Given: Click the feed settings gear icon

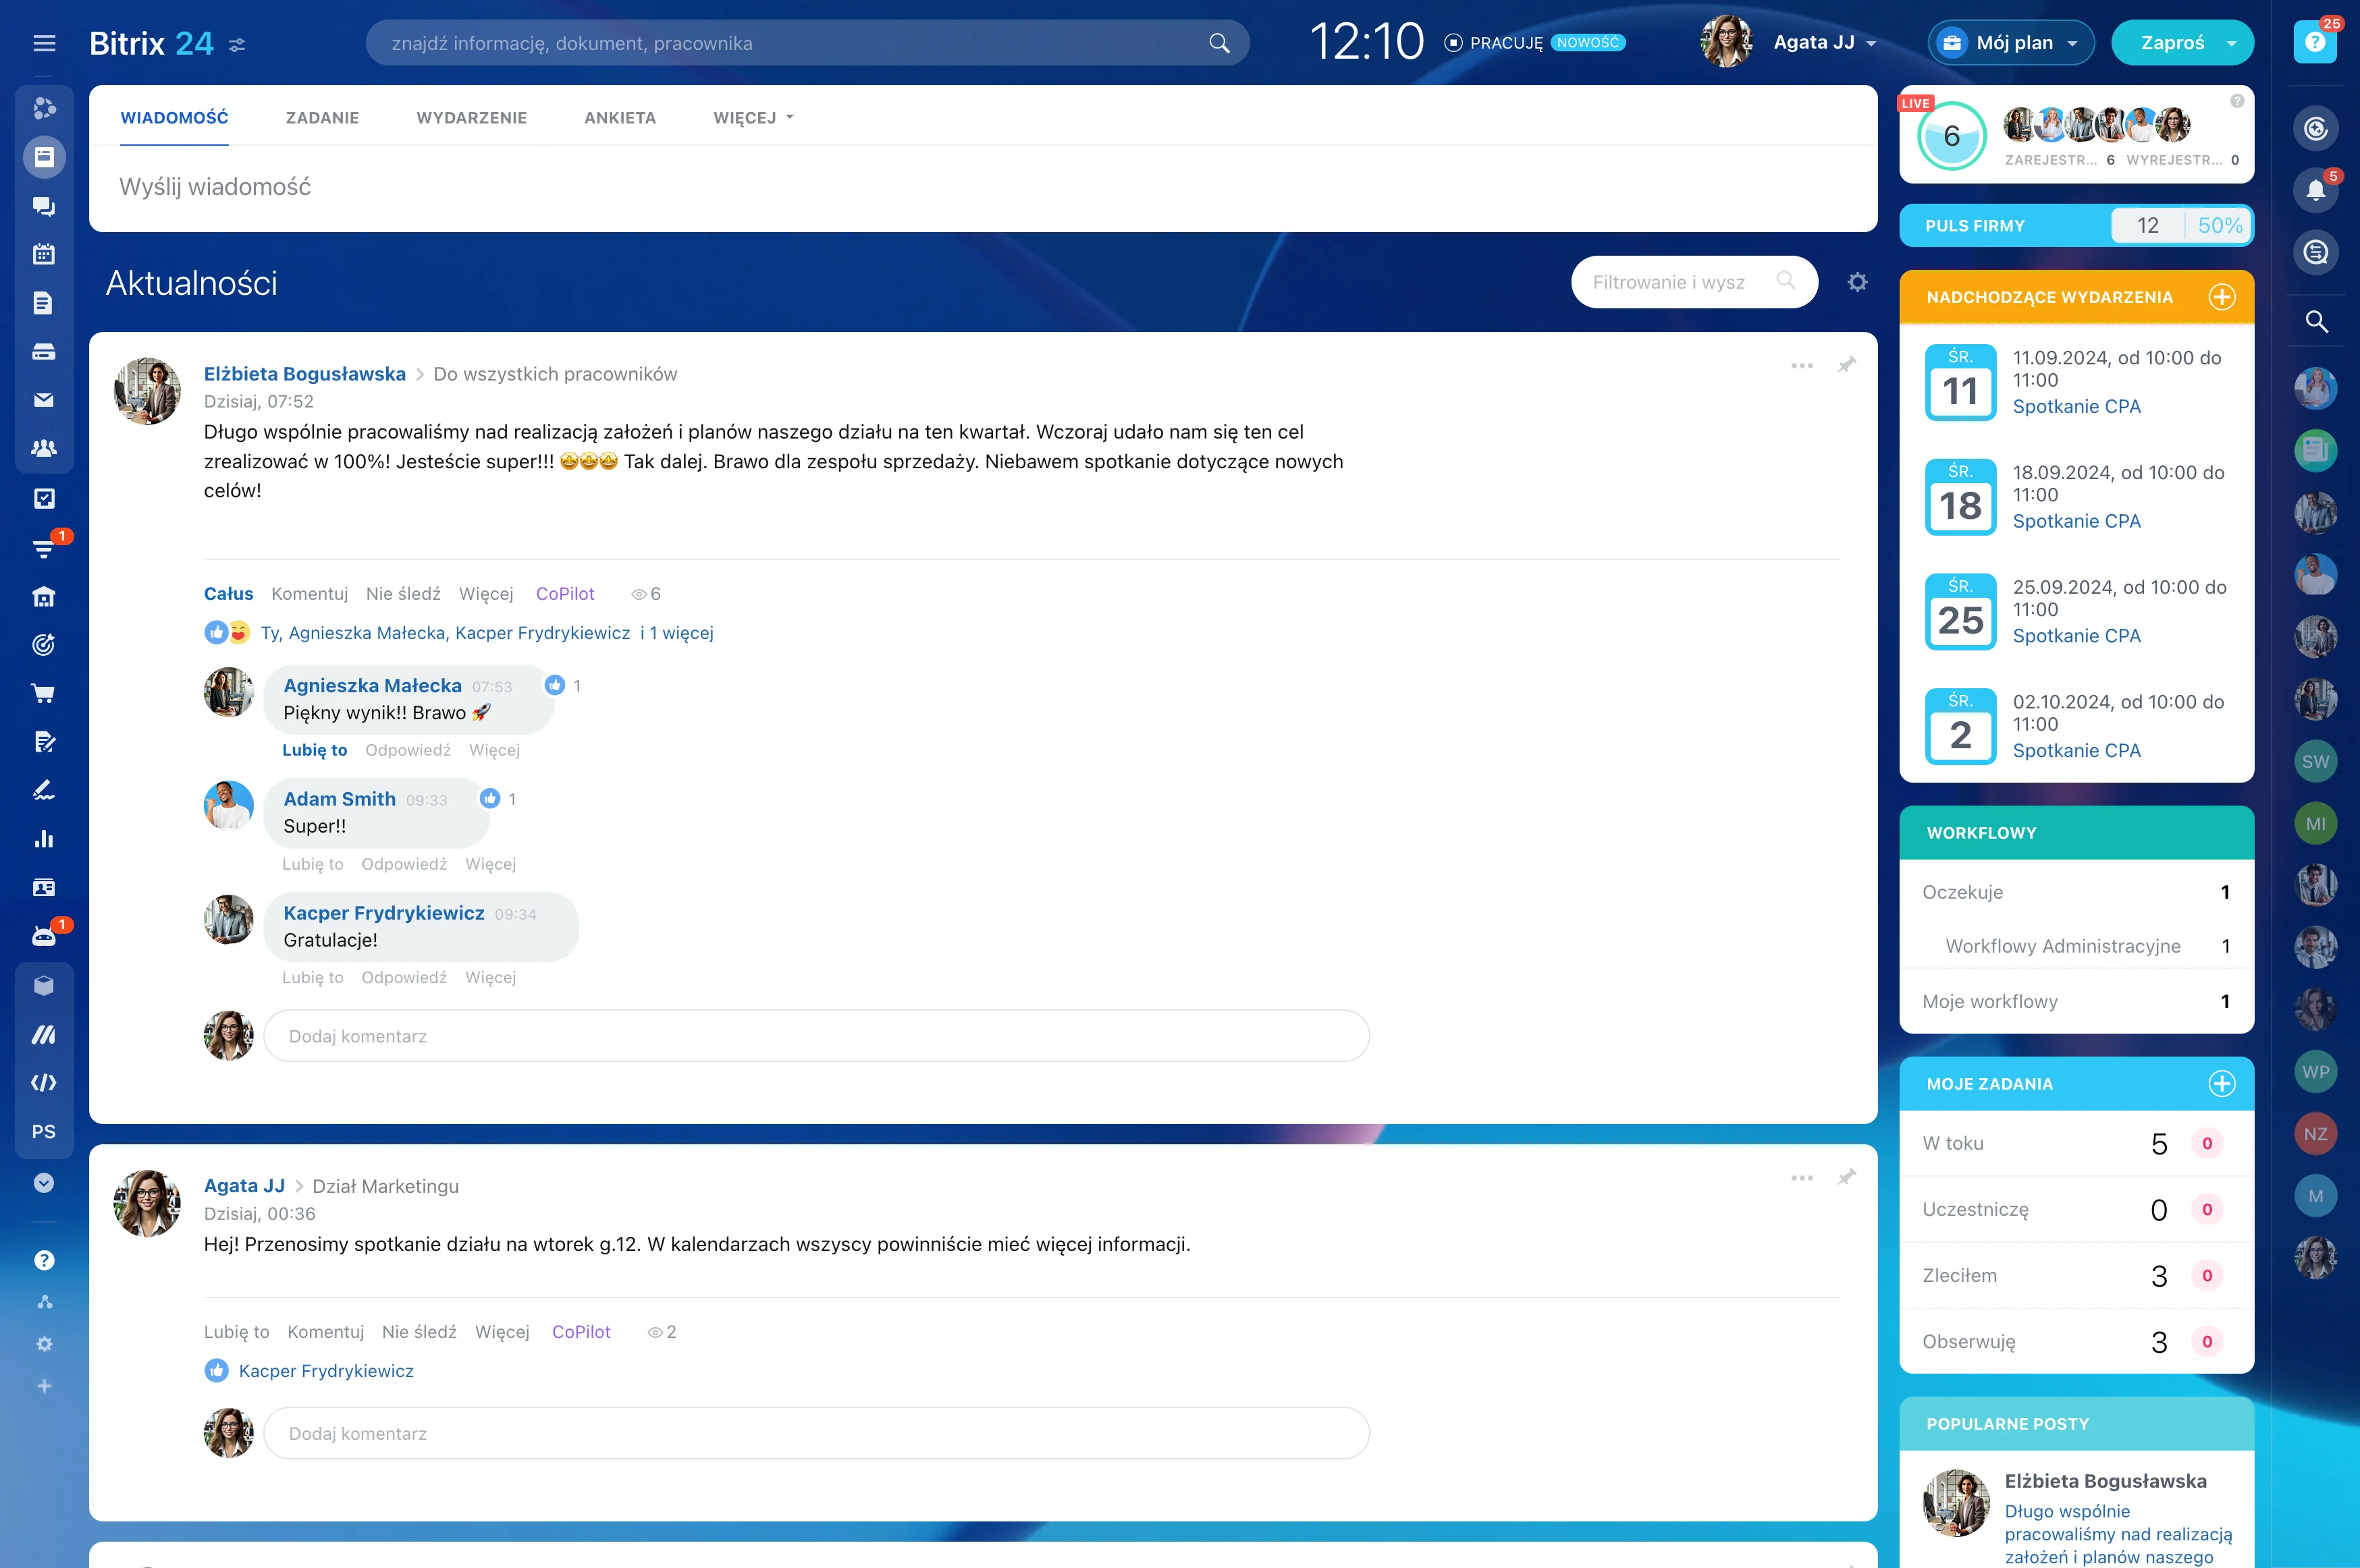Looking at the screenshot, I should 1857,282.
